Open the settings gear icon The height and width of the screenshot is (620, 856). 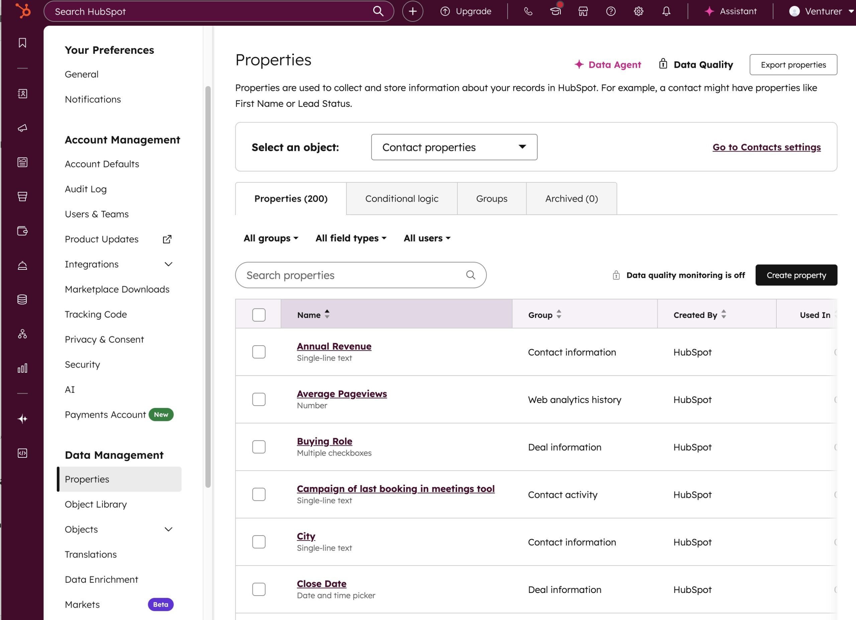tap(638, 11)
